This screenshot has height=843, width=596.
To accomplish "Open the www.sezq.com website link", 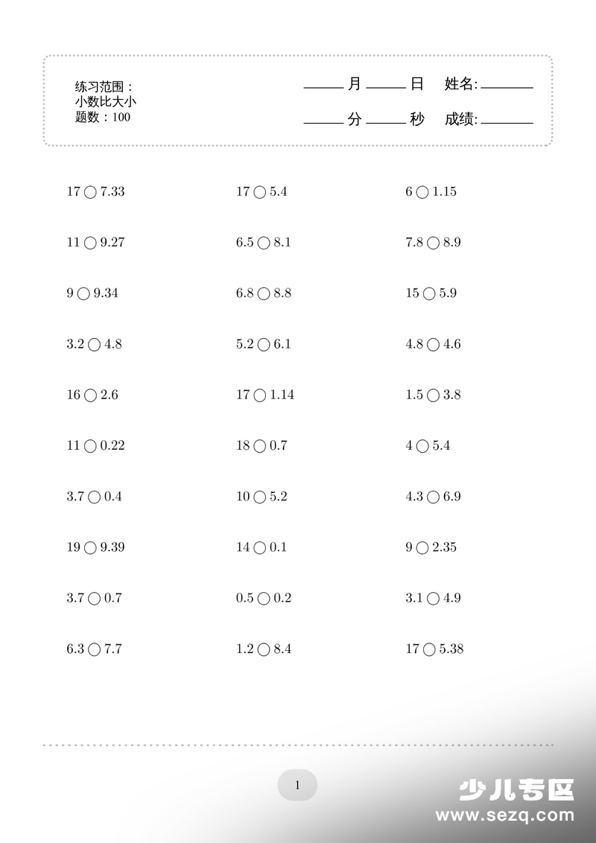I will [x=504, y=815].
